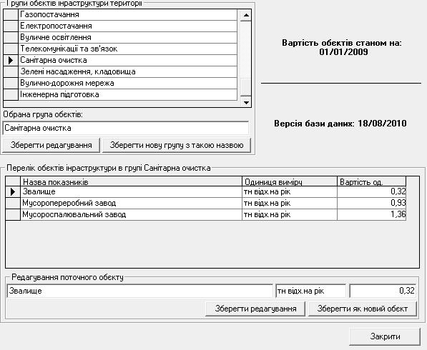Click Зберегти редагування button for group

[x=51, y=145]
